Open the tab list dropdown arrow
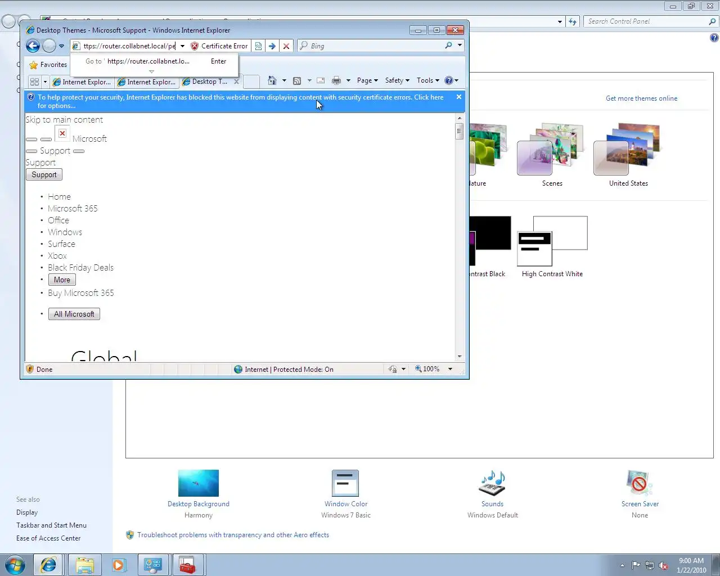This screenshot has height=576, width=720. [45, 82]
